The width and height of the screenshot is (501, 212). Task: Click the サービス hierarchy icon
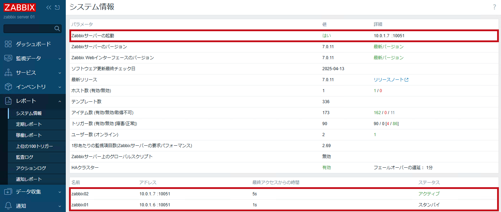coord(8,72)
